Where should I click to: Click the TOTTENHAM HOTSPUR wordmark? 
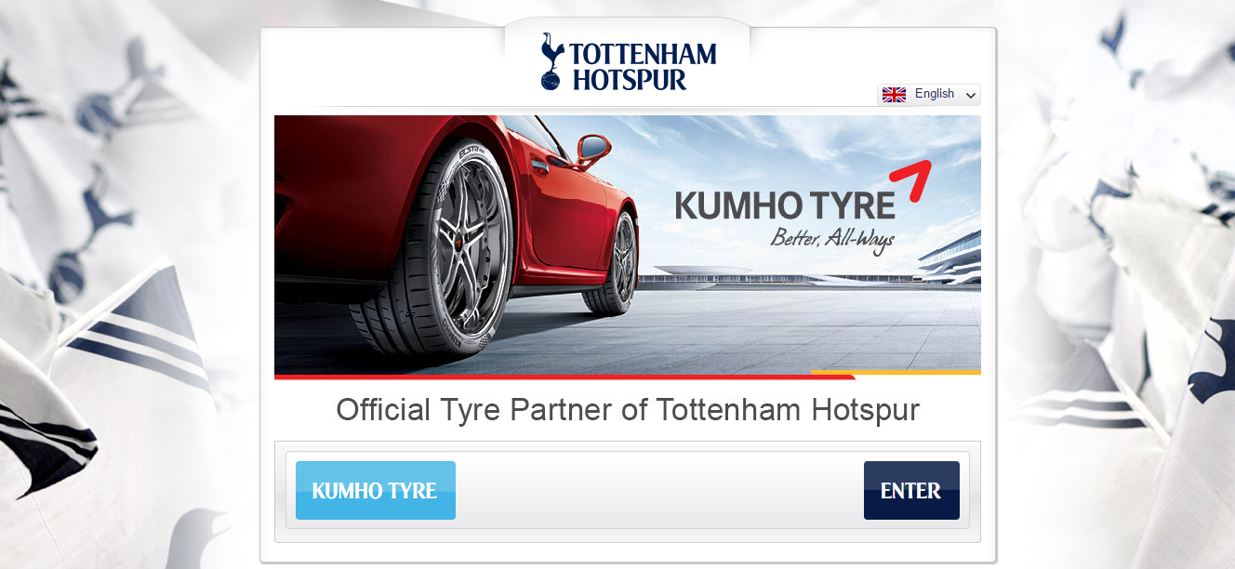(644, 66)
